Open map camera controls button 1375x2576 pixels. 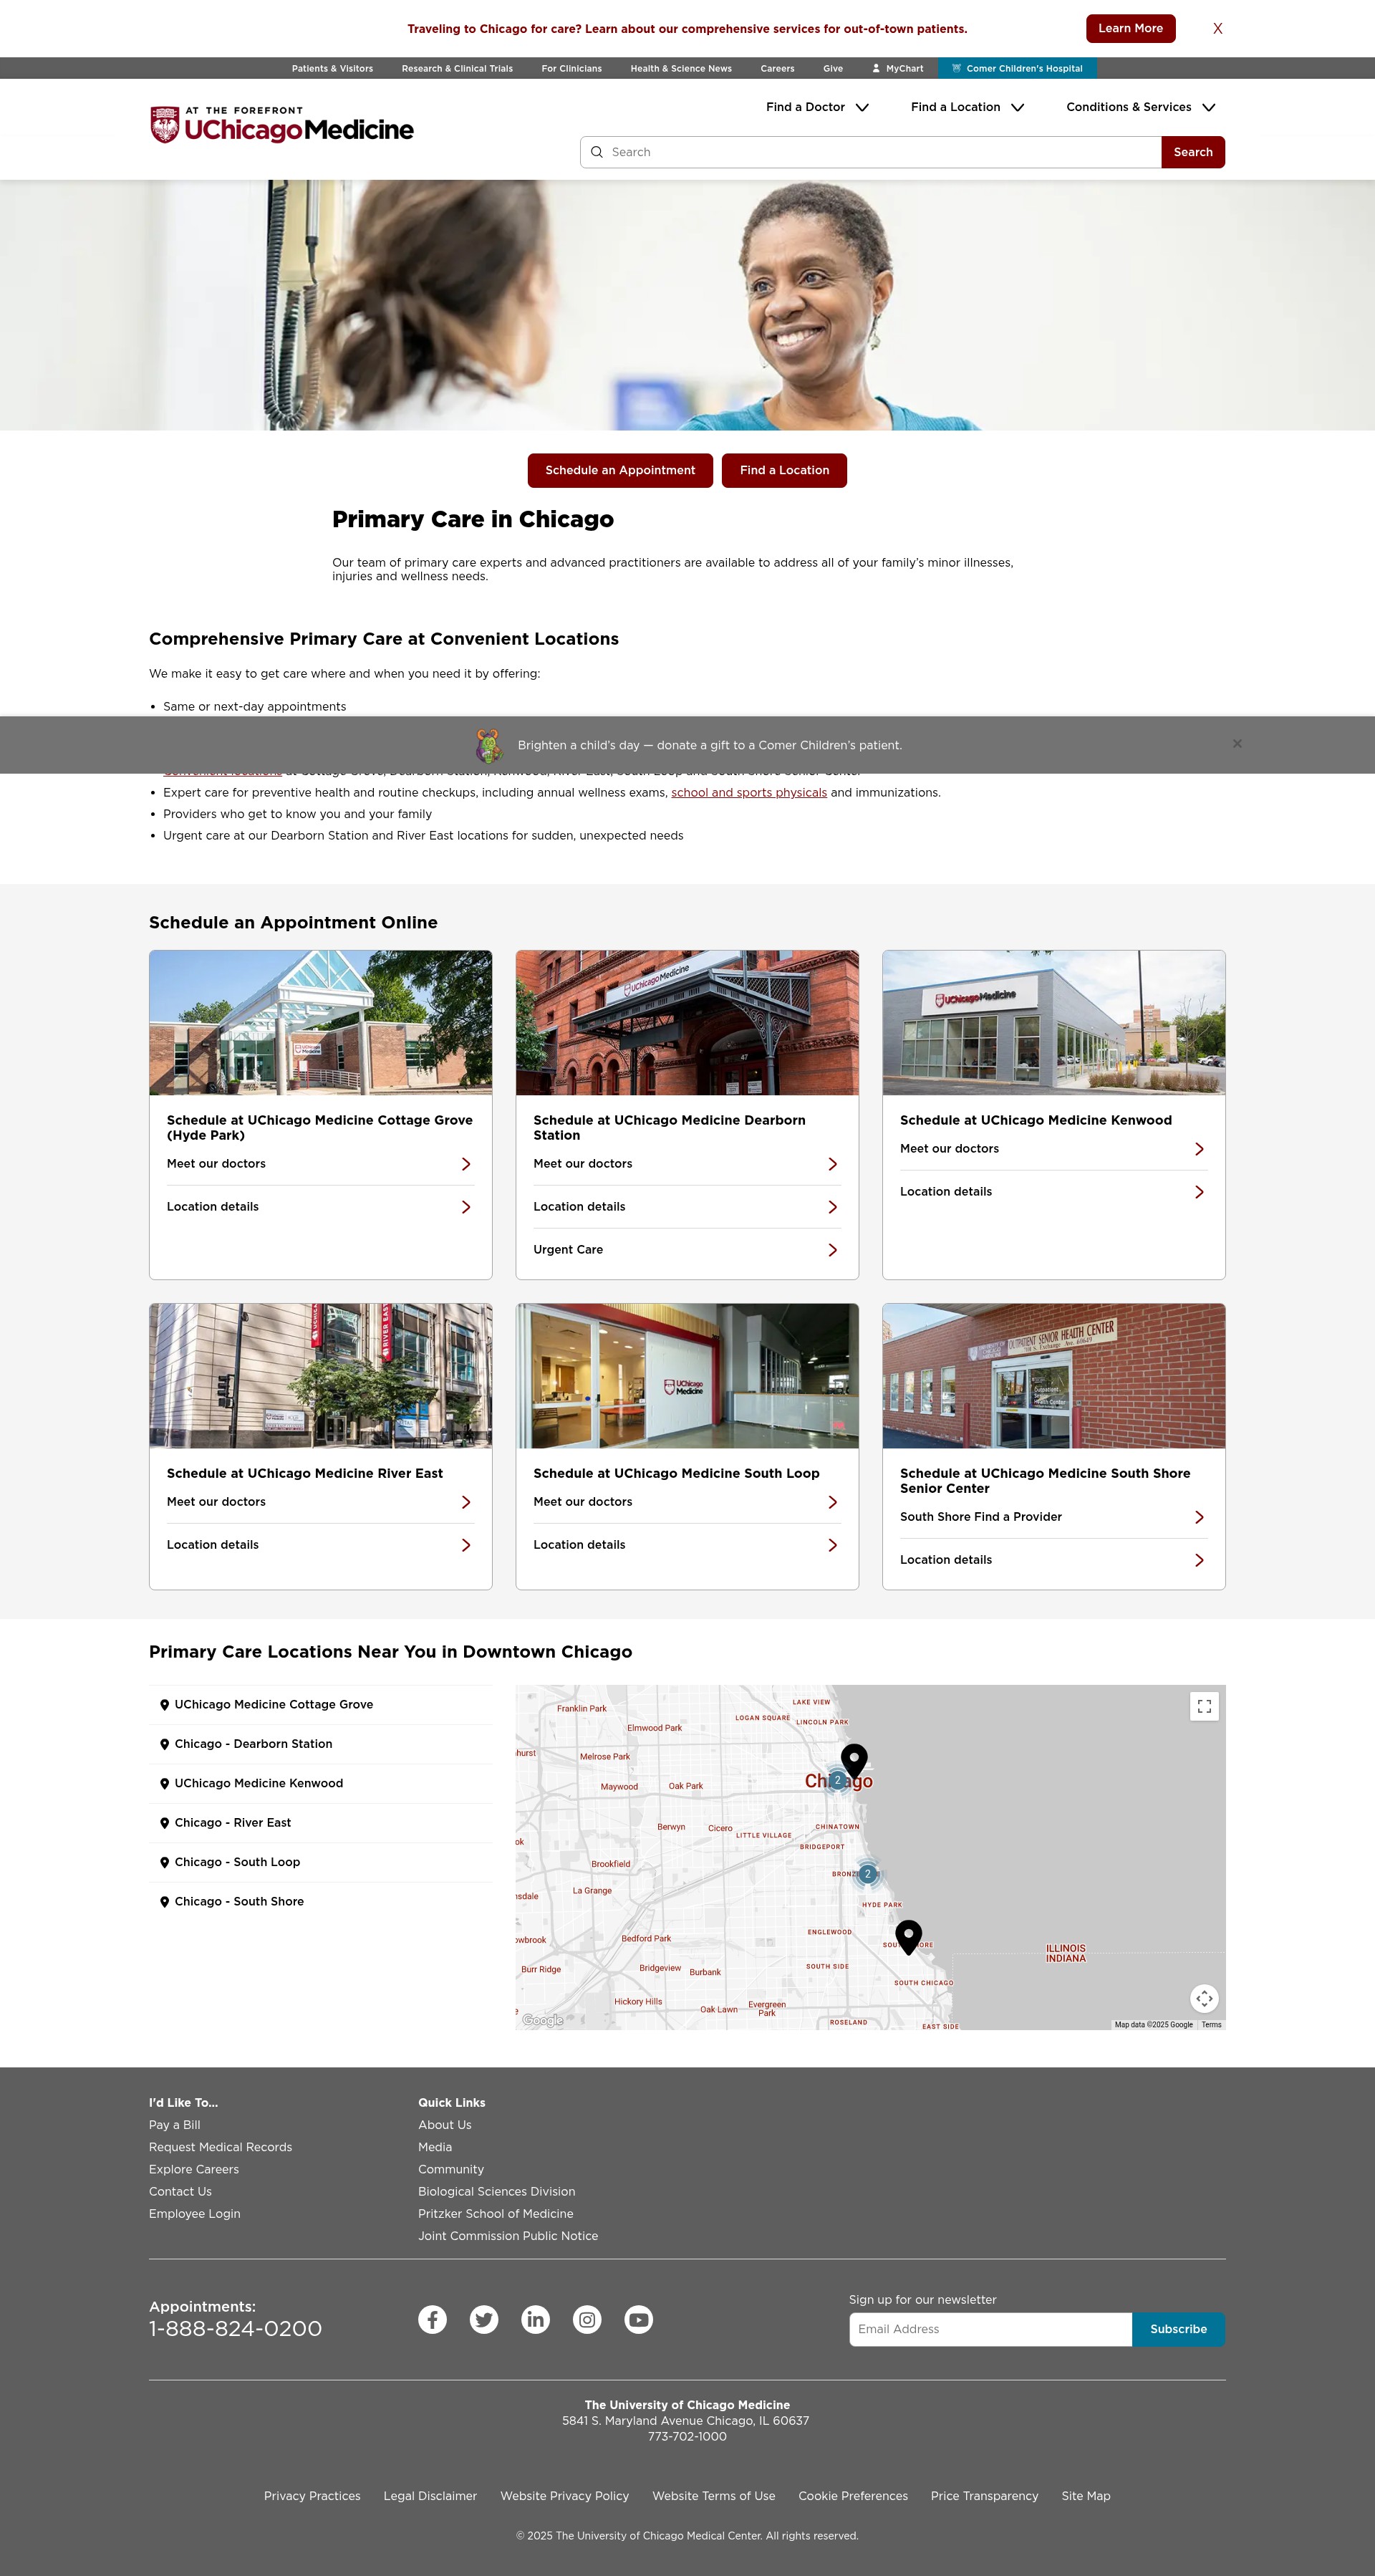[1204, 1998]
